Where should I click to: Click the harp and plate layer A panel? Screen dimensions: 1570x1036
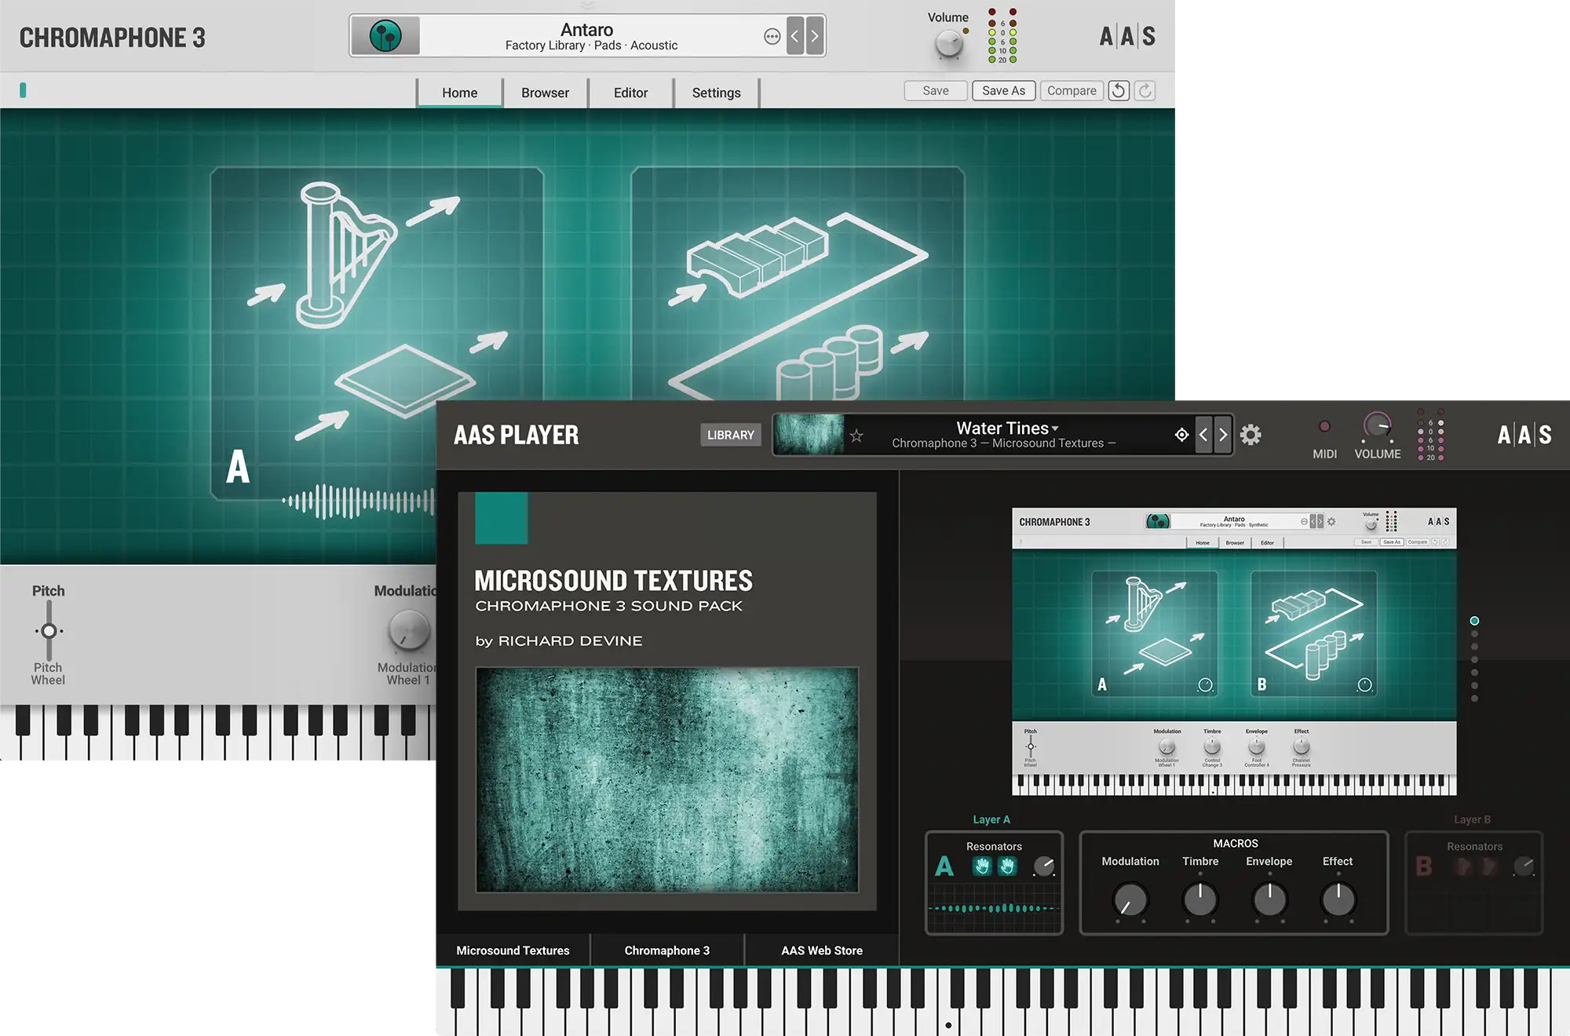pos(377,334)
